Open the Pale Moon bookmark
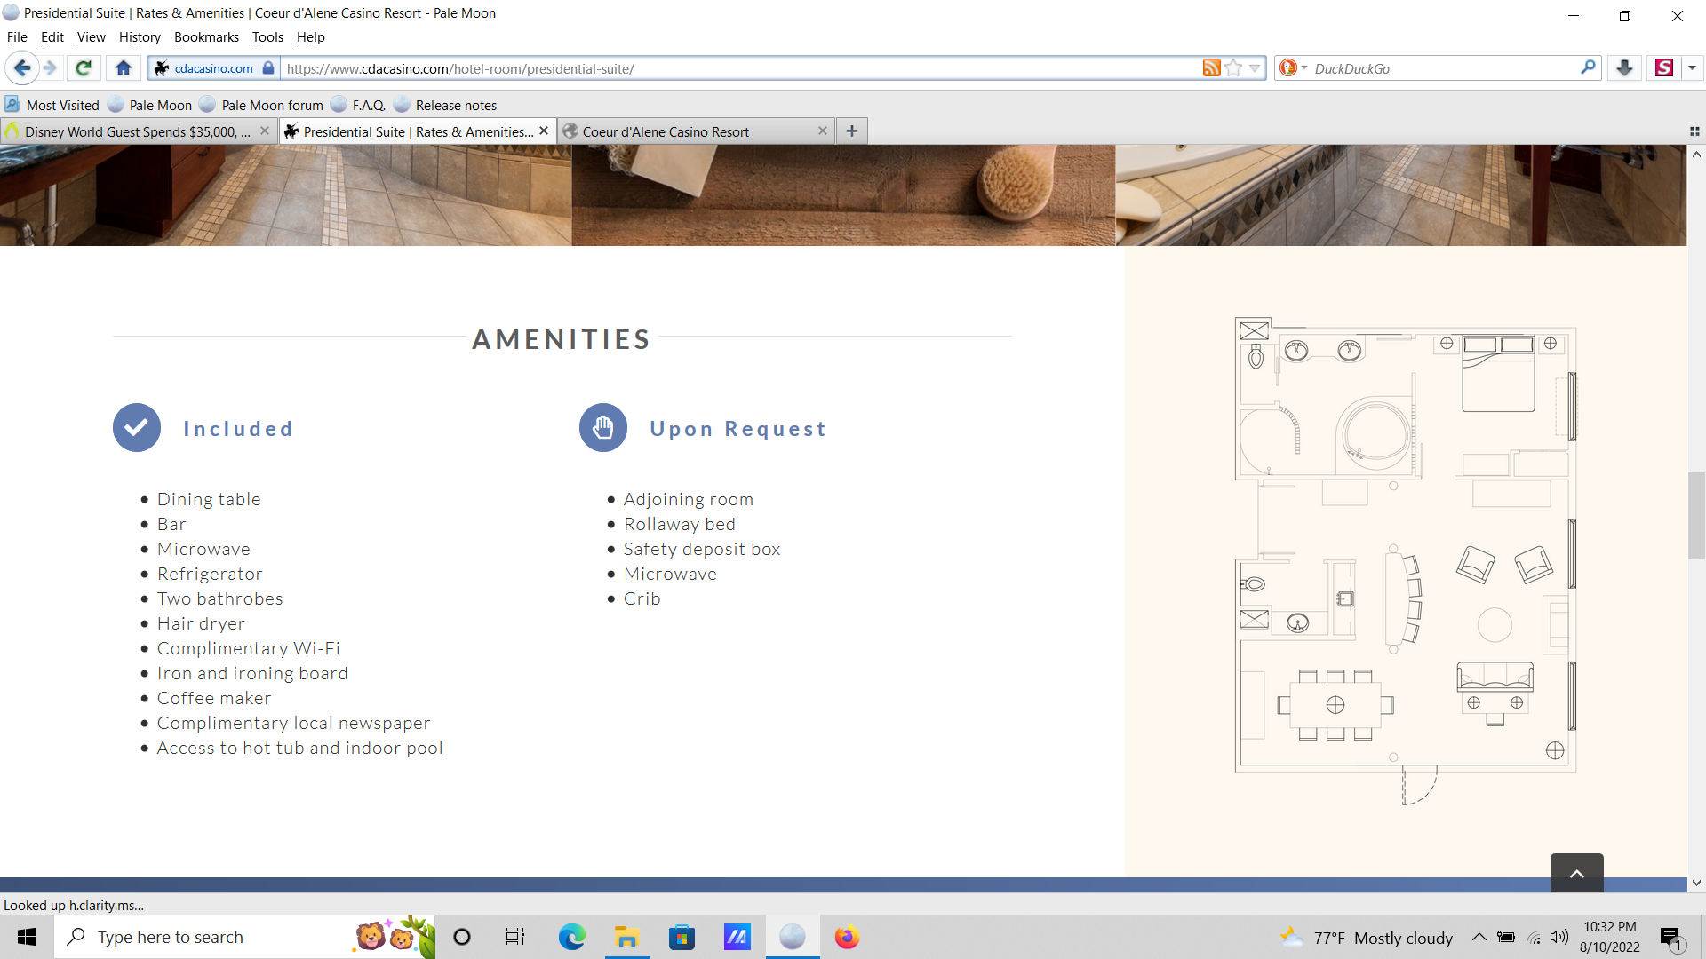This screenshot has width=1706, height=959. click(x=150, y=105)
